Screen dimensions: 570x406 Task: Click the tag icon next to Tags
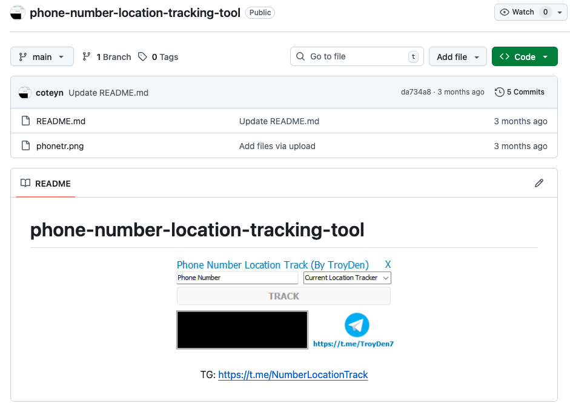click(x=142, y=57)
